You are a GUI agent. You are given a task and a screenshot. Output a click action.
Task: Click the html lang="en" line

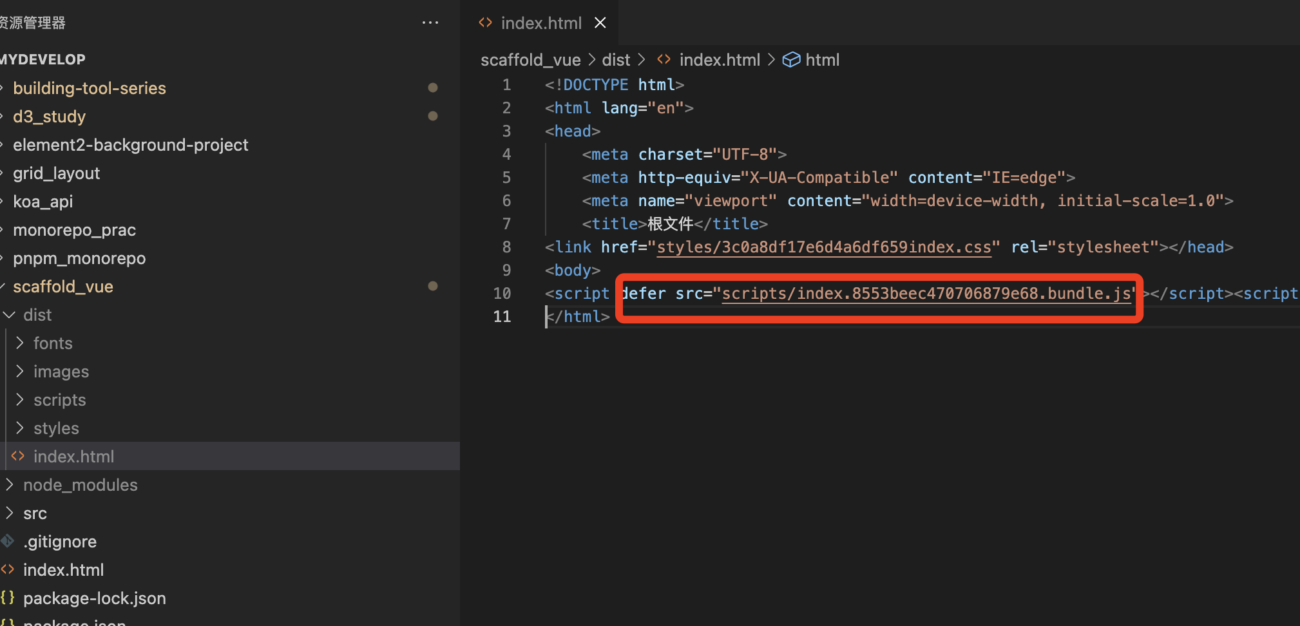point(619,108)
